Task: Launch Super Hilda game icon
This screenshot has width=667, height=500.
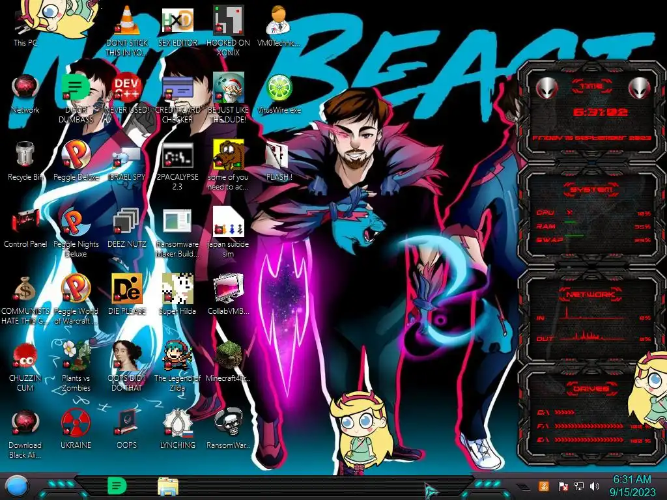Action: (x=177, y=295)
